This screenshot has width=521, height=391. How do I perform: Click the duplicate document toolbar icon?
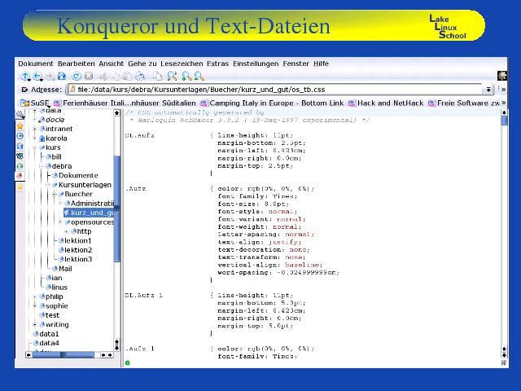point(157,77)
